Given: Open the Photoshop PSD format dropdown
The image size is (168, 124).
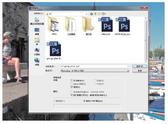Looking at the screenshot, I should [128, 71].
